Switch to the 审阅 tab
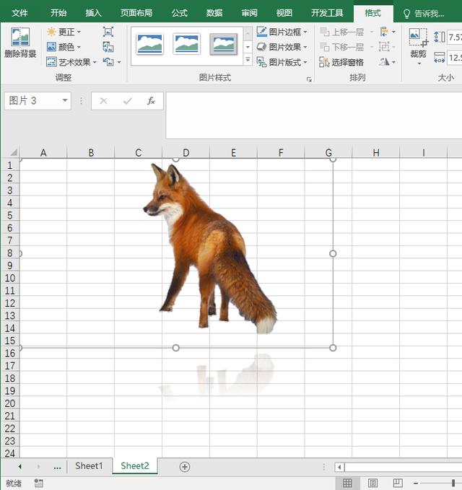The width and height of the screenshot is (462, 490). tap(250, 13)
